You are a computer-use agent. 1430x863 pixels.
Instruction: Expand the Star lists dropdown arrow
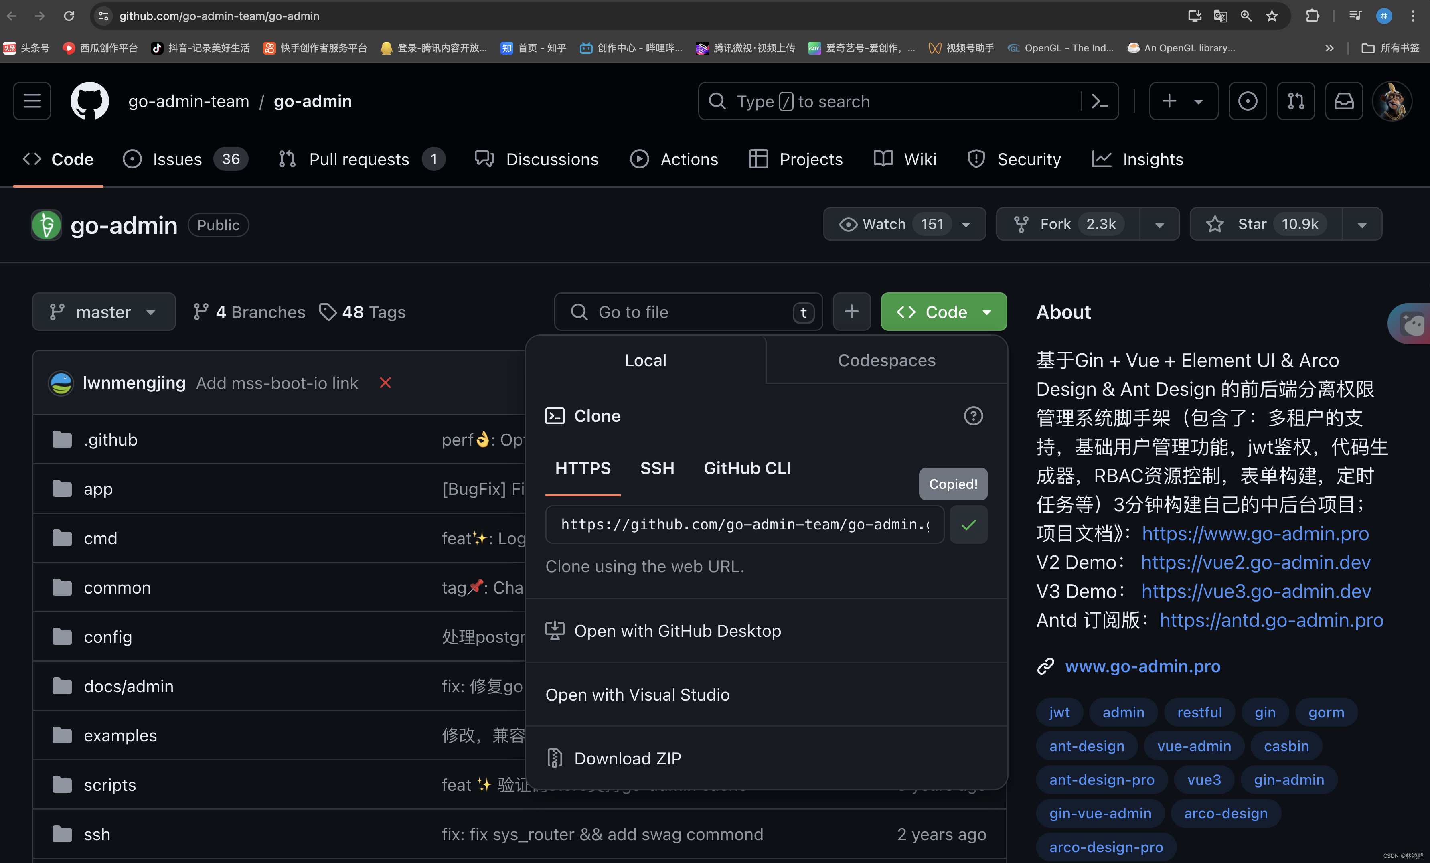click(1362, 225)
